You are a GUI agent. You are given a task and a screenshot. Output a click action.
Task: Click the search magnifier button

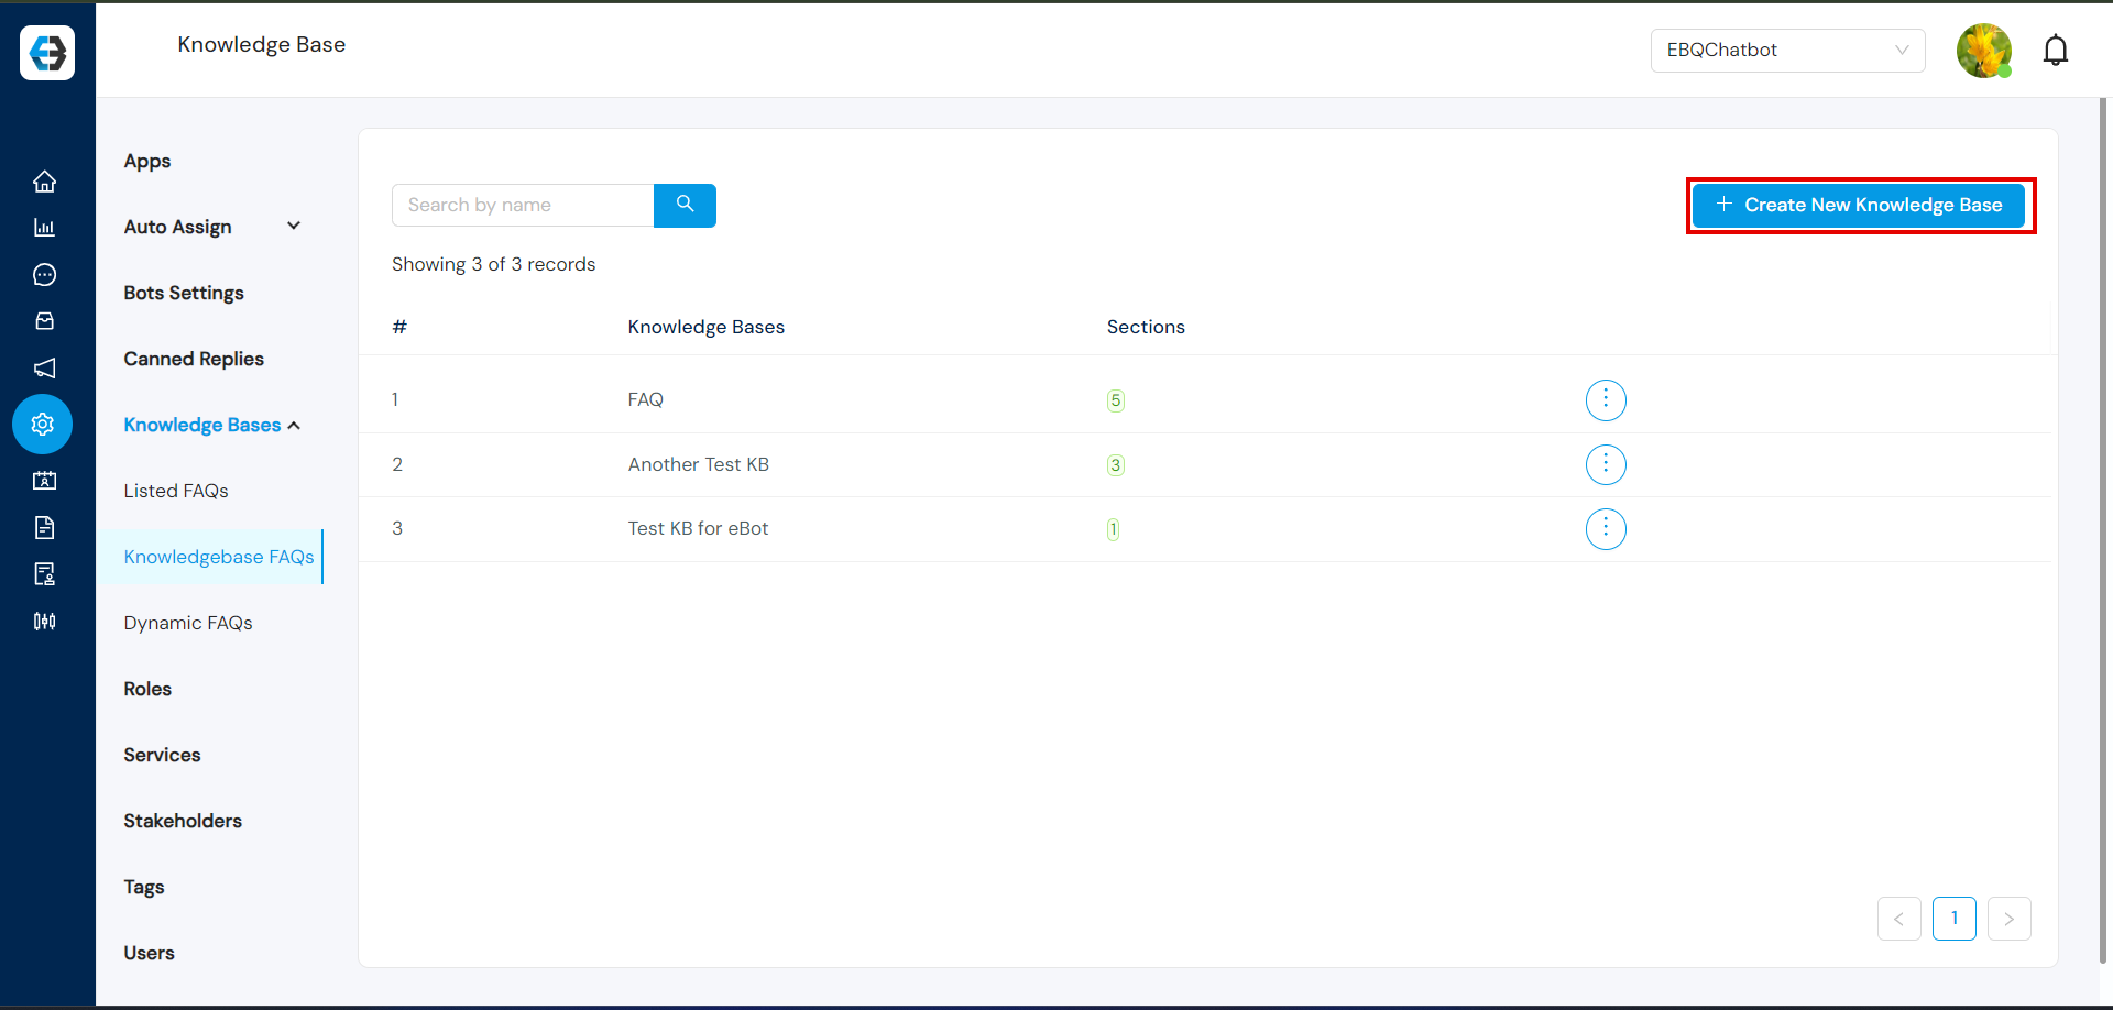tap(685, 205)
